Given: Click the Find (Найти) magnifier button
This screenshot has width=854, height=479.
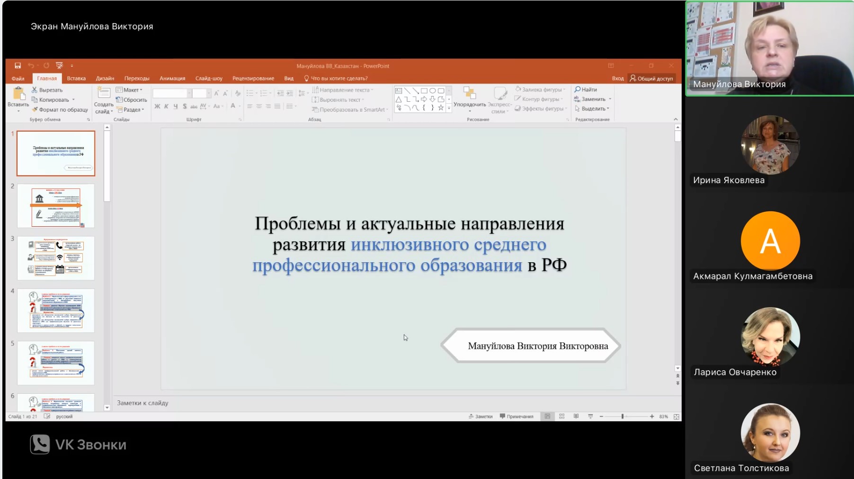Looking at the screenshot, I should pos(586,89).
